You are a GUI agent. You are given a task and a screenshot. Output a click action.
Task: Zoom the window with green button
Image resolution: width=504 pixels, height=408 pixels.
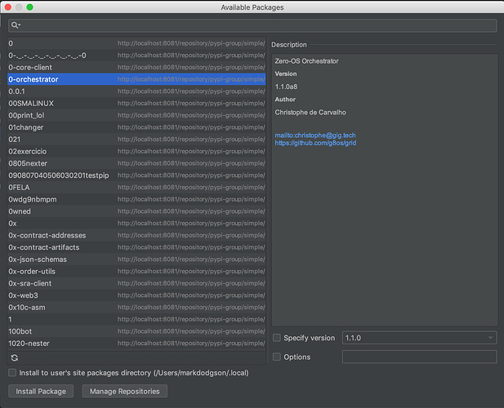29,7
